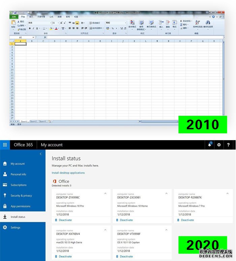
Task: Deactivate the DESKTOP-23CK981 install
Action: pyautogui.click(x=124, y=220)
